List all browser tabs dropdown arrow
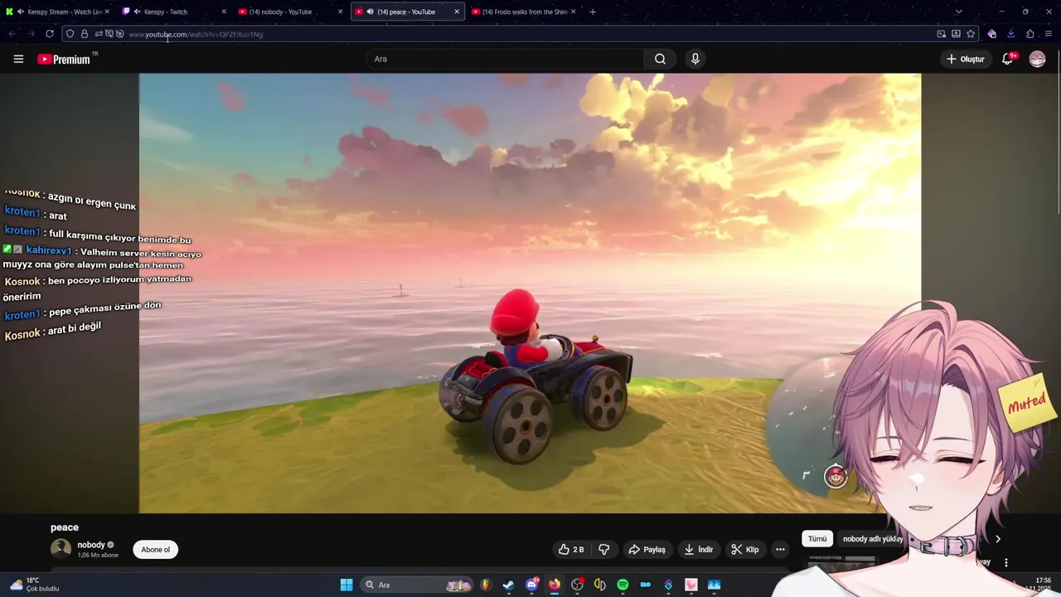 point(958,12)
